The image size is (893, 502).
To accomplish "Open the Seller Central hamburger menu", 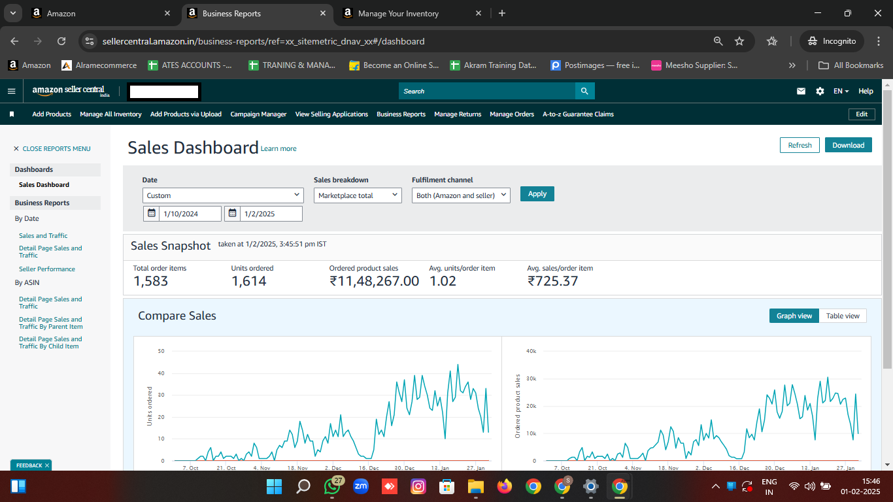I will coord(11,91).
